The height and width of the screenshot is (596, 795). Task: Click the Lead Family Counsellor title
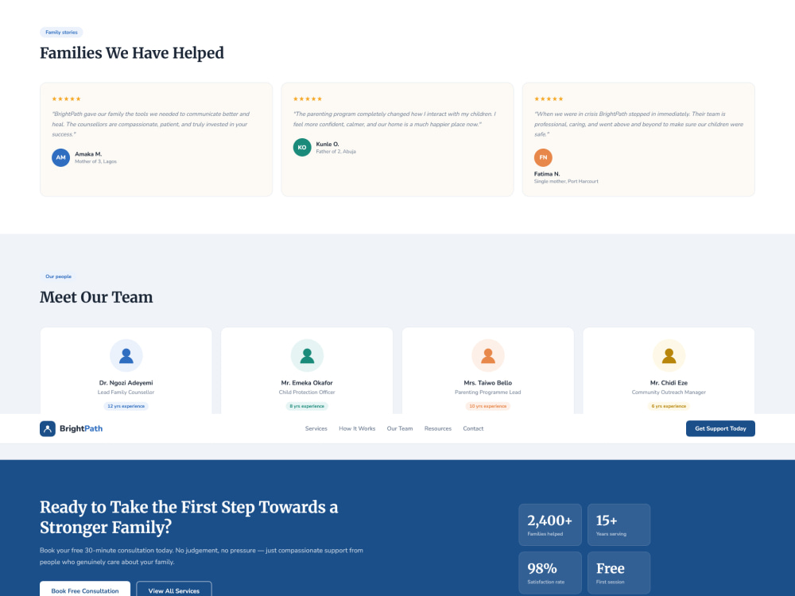point(126,393)
